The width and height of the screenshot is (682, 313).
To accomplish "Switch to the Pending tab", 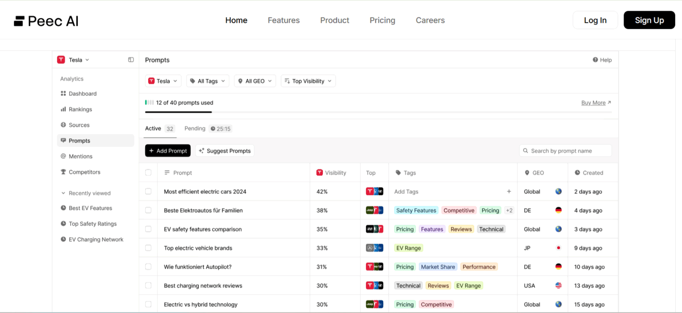I will (x=195, y=128).
